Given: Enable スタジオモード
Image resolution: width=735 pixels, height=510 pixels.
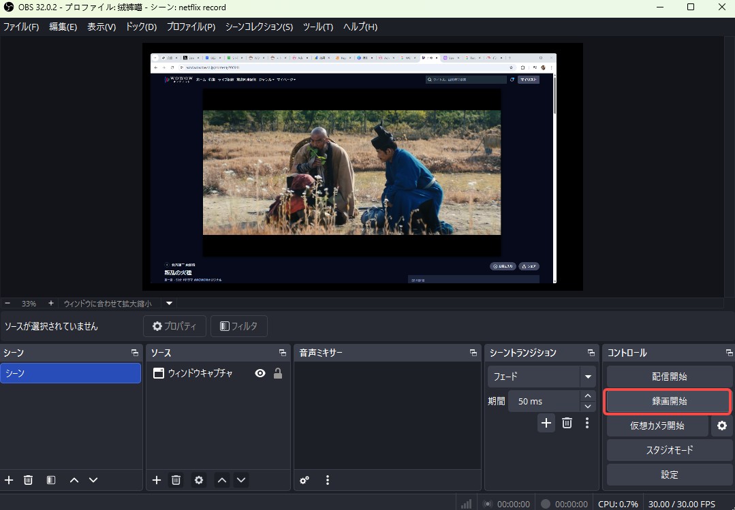Looking at the screenshot, I should pos(668,450).
